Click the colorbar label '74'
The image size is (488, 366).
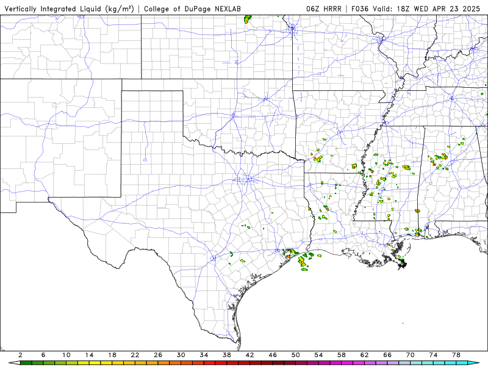coord(433,355)
